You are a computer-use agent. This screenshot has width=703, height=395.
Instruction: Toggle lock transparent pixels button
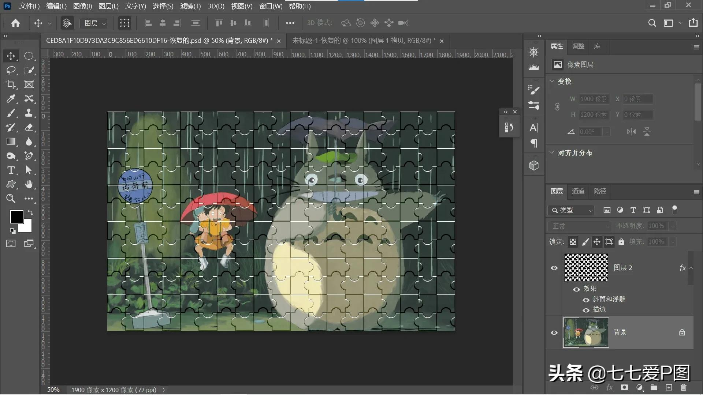(573, 242)
